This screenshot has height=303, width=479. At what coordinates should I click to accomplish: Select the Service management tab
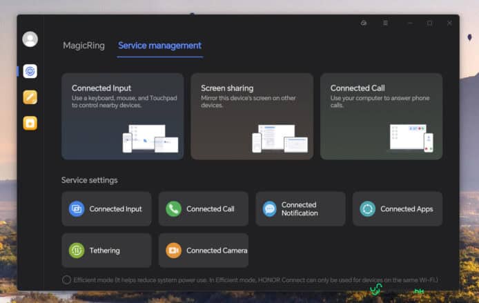point(159,46)
